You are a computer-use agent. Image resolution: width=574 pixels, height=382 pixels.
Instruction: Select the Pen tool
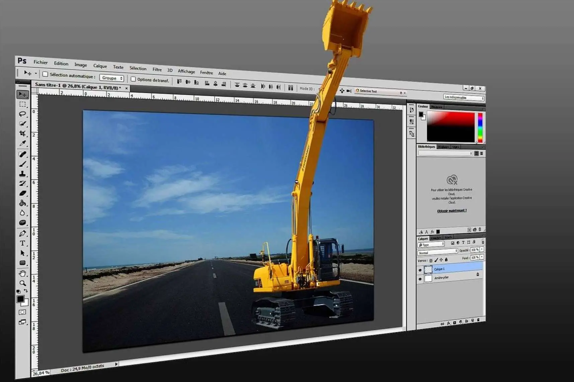[x=22, y=233]
